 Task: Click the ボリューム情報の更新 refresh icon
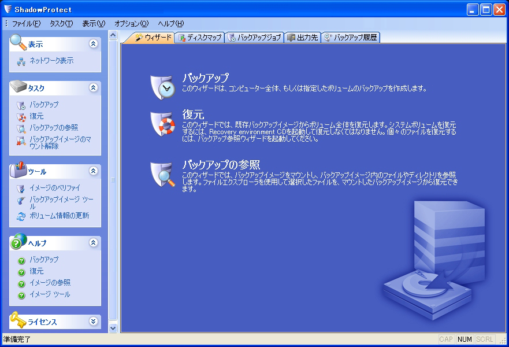[21, 216]
